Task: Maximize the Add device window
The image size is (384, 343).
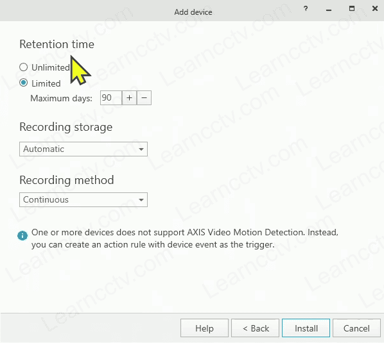Action: 352,8
